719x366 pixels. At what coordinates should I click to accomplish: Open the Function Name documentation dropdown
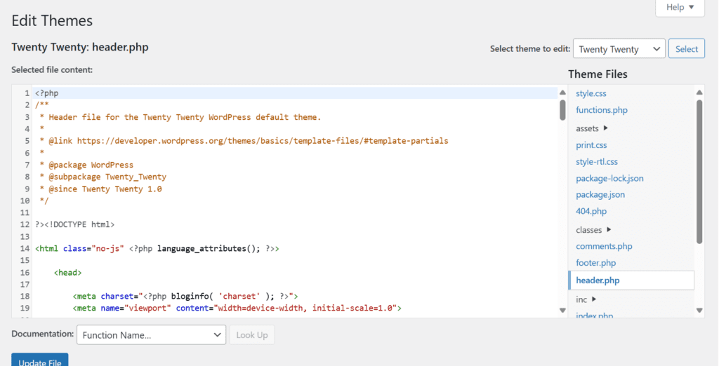tap(152, 335)
